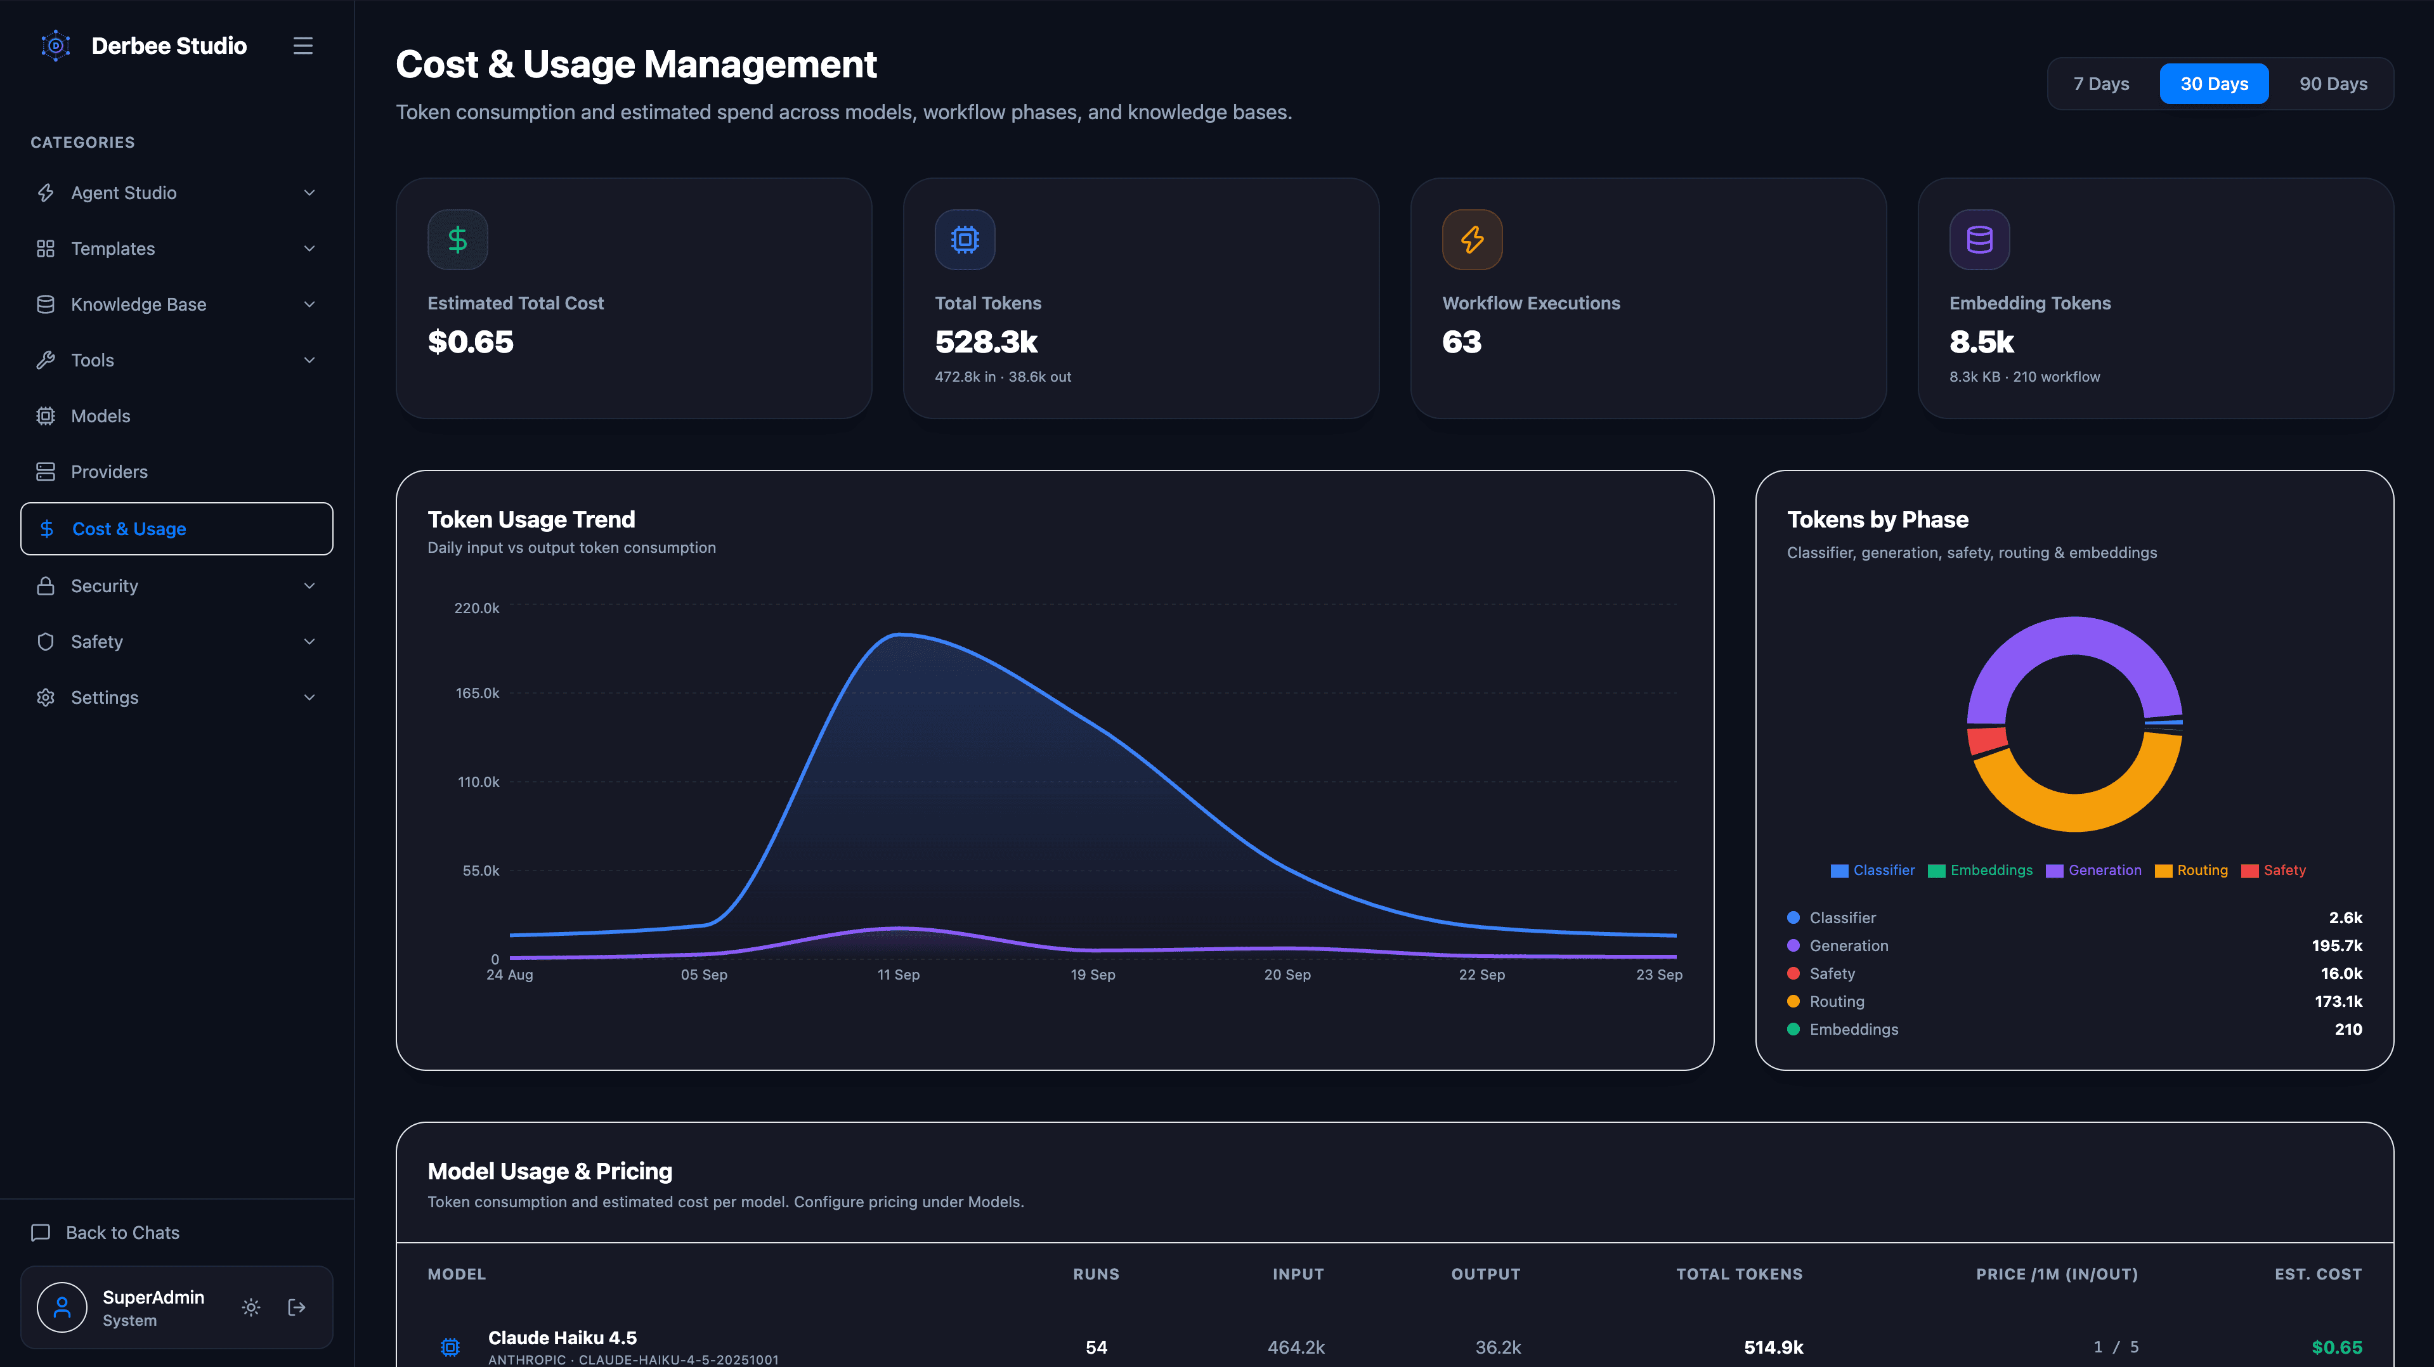Toggle the Classifier series in chart legend
Viewport: 2434px width, 1367px height.
click(x=1873, y=870)
